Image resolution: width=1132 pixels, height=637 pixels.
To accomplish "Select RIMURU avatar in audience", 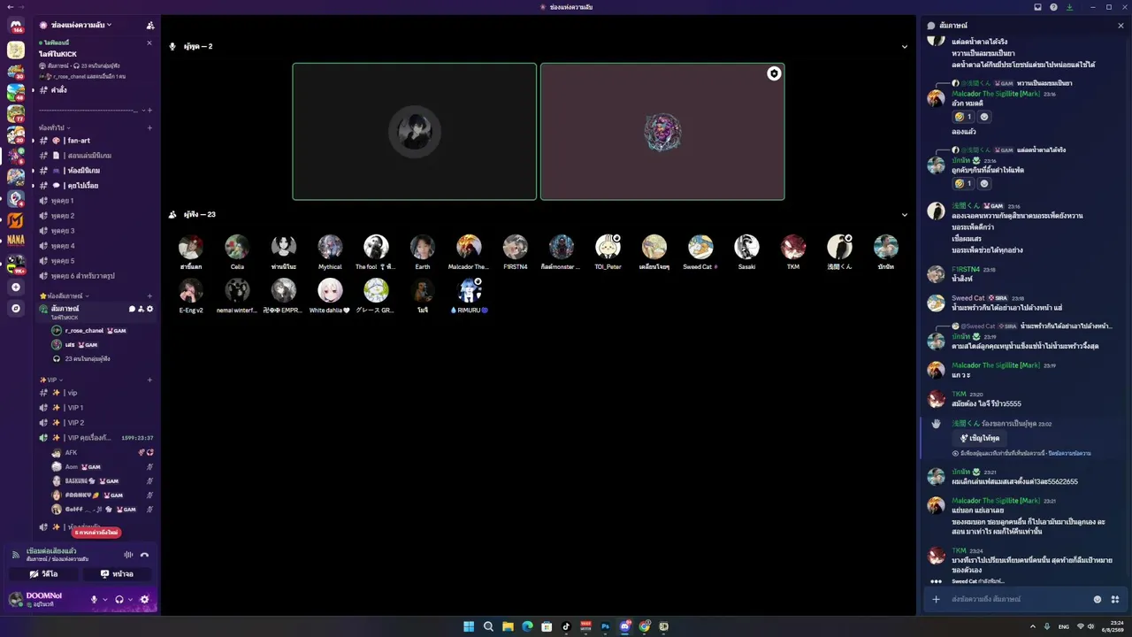I will [x=469, y=290].
